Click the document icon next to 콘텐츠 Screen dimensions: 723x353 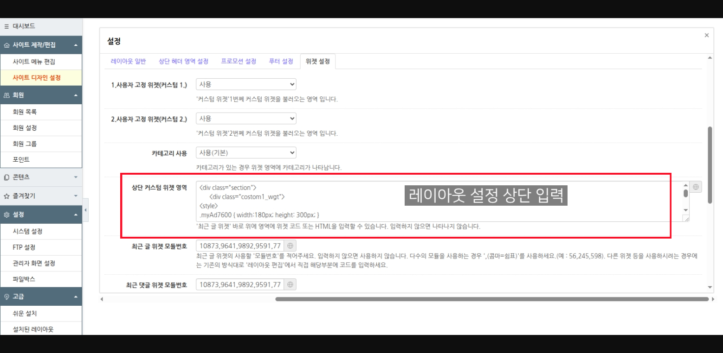click(6, 177)
